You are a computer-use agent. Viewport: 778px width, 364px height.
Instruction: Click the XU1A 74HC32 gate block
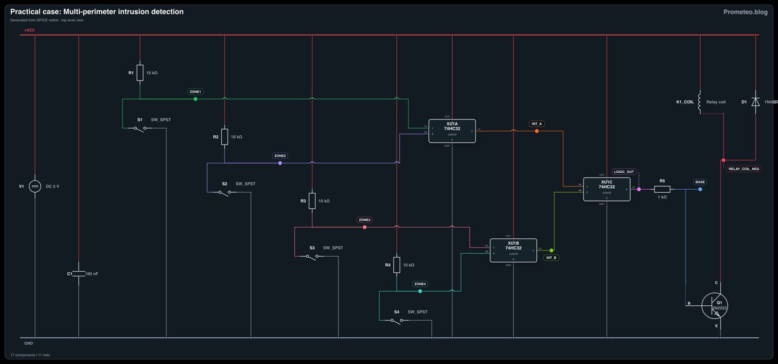452,131
